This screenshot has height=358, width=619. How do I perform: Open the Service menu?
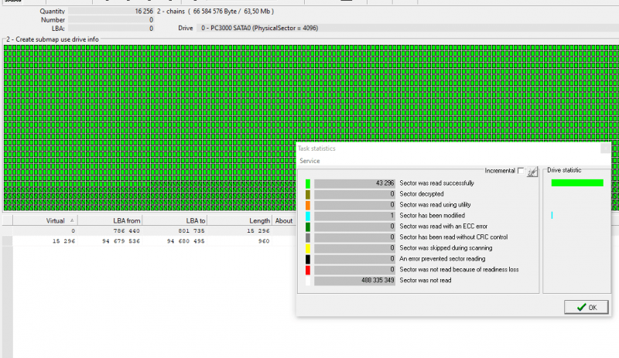point(309,161)
